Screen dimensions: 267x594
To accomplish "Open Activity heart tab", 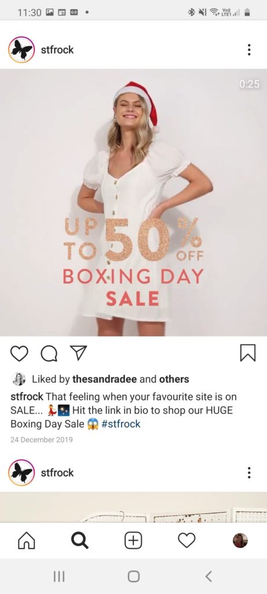I will coord(187,541).
